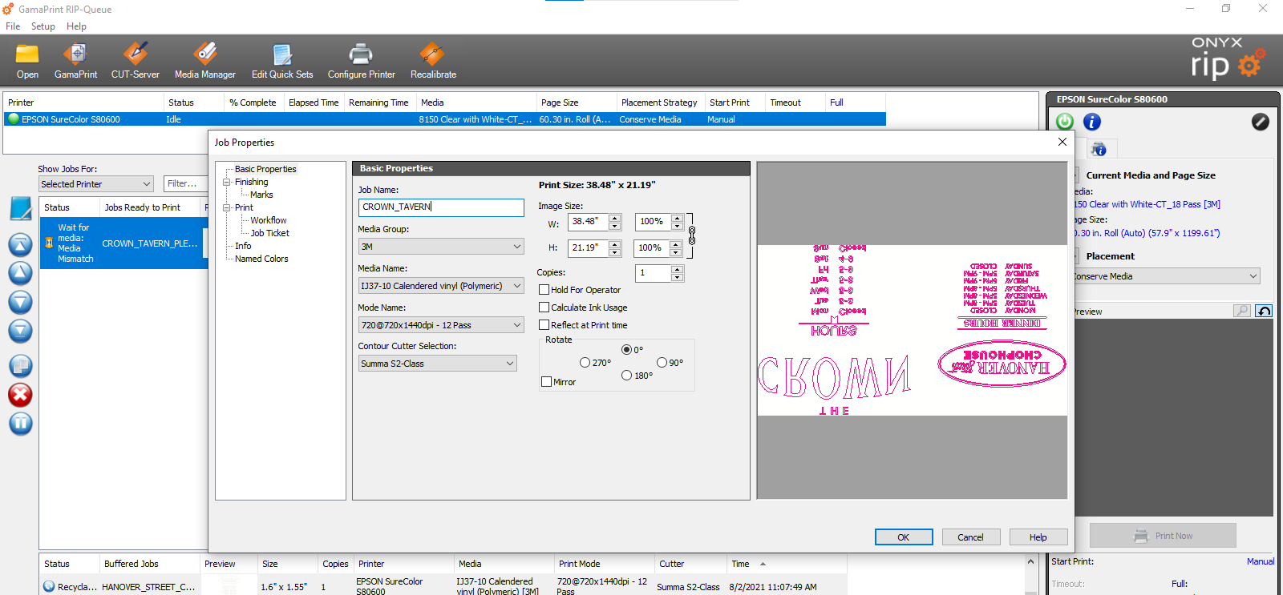Collapse the Print tree node
This screenshot has height=595, width=1283.
227,207
